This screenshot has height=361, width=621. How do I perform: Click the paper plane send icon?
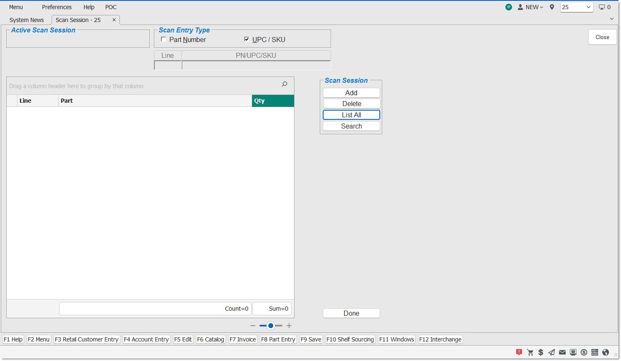(x=552, y=352)
